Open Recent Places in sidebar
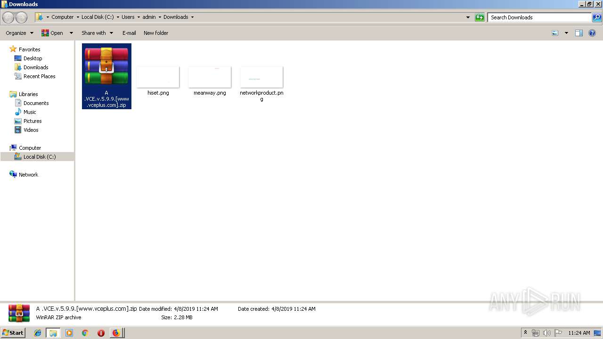Image resolution: width=603 pixels, height=339 pixels. click(39, 76)
